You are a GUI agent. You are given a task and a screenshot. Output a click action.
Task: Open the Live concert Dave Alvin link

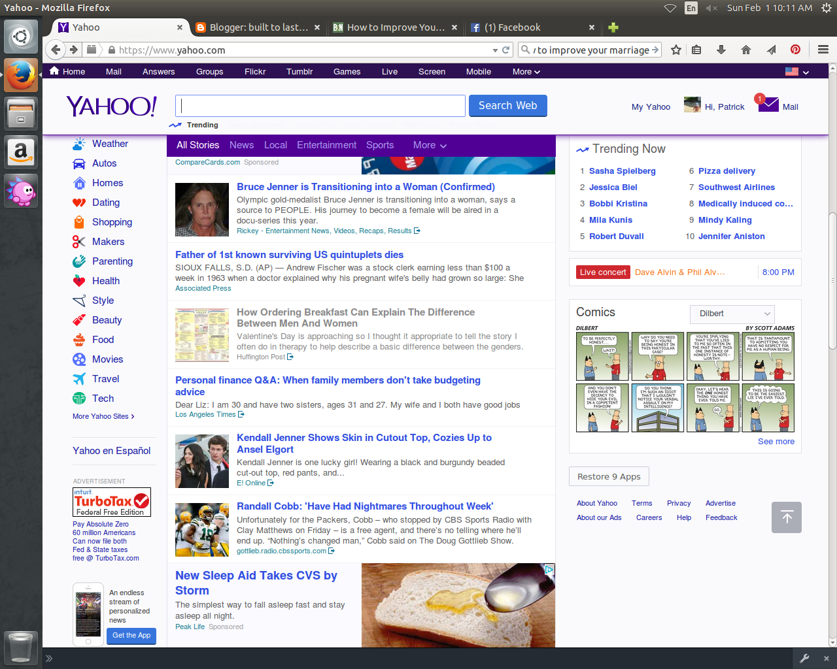point(679,272)
